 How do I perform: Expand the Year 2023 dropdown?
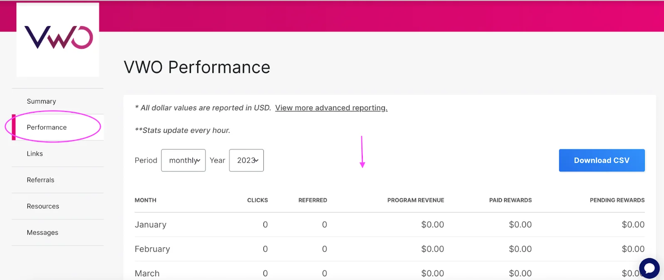(247, 161)
